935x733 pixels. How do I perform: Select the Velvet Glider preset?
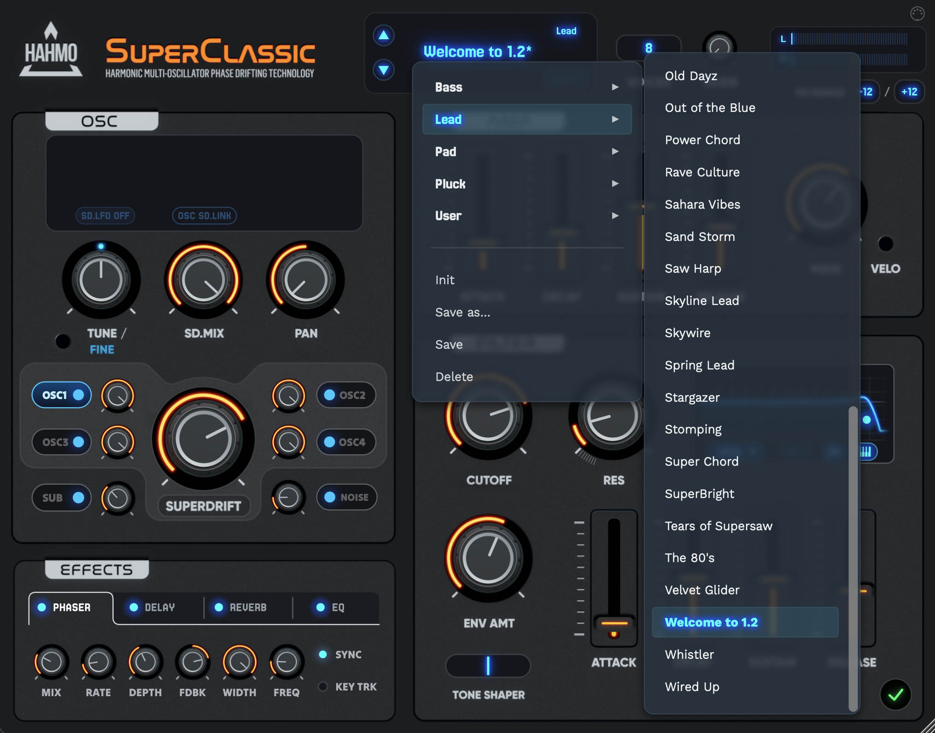click(x=745, y=590)
